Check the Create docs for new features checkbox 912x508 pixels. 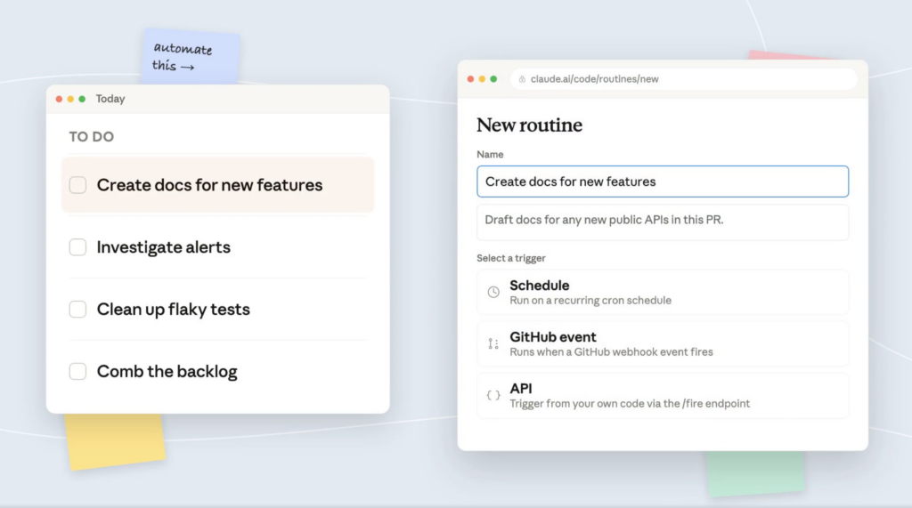coord(78,185)
